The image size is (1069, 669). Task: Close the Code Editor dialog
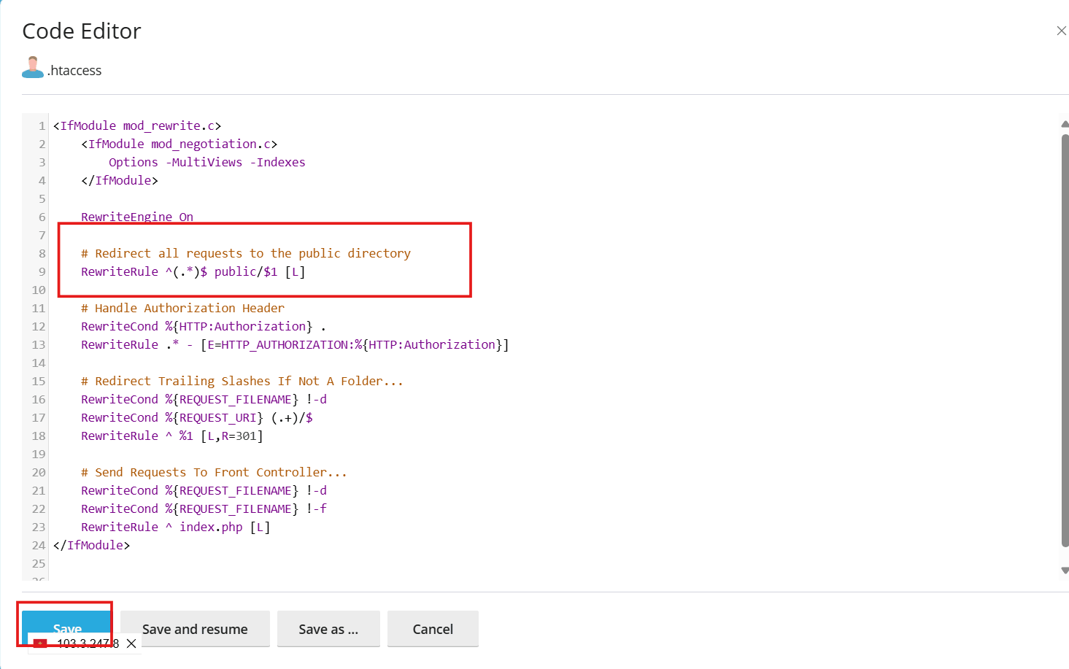click(1061, 31)
